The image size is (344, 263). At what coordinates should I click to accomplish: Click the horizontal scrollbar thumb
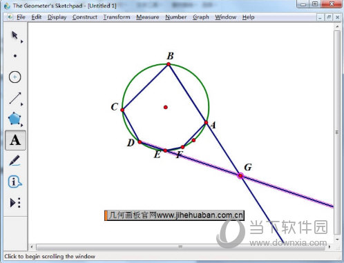pyautogui.click(x=180, y=247)
